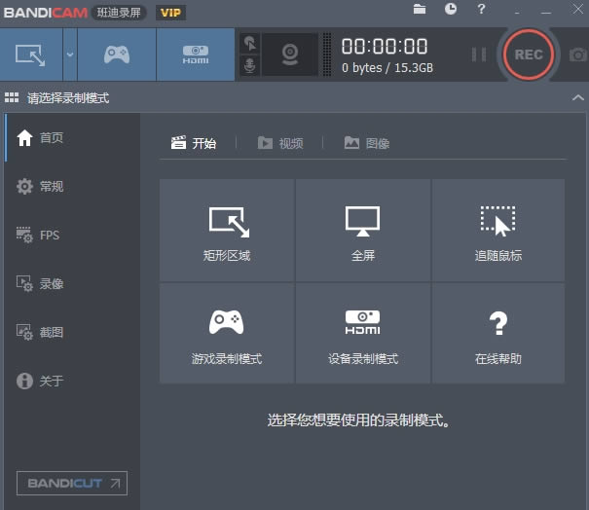
Task: Click the recording timer 00:00:00
Action: (x=385, y=47)
